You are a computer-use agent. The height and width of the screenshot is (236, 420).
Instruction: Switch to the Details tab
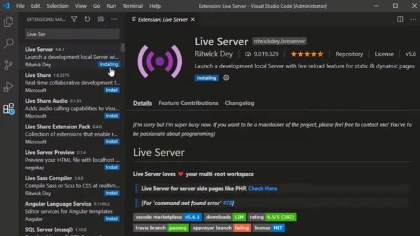(142, 103)
